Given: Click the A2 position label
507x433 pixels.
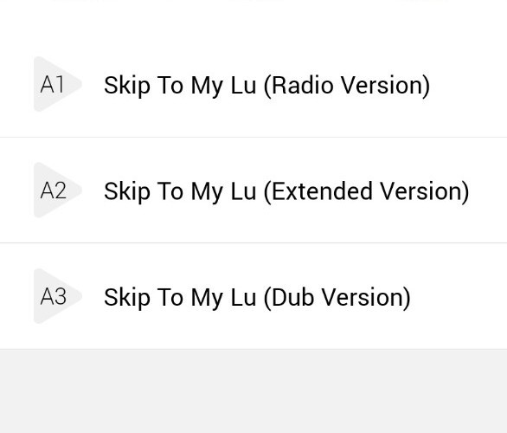Looking at the screenshot, I should click(x=54, y=191).
